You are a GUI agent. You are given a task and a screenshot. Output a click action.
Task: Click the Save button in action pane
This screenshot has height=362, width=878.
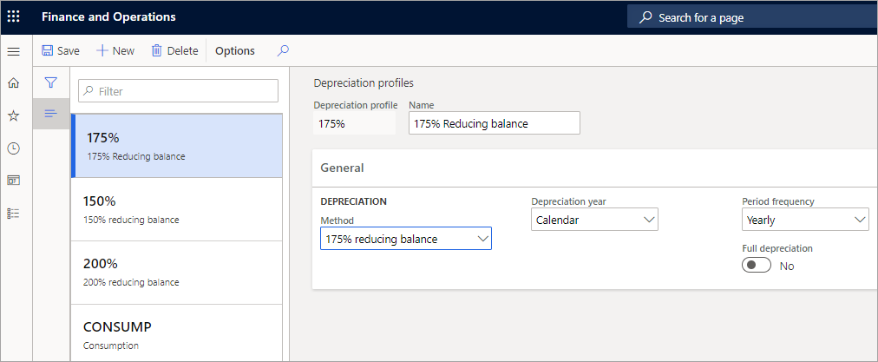pyautogui.click(x=61, y=51)
